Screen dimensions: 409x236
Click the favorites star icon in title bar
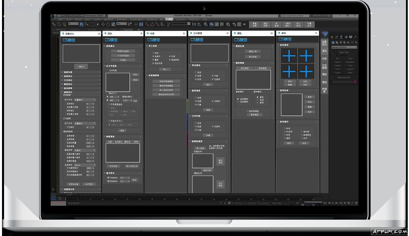[x=323, y=16]
